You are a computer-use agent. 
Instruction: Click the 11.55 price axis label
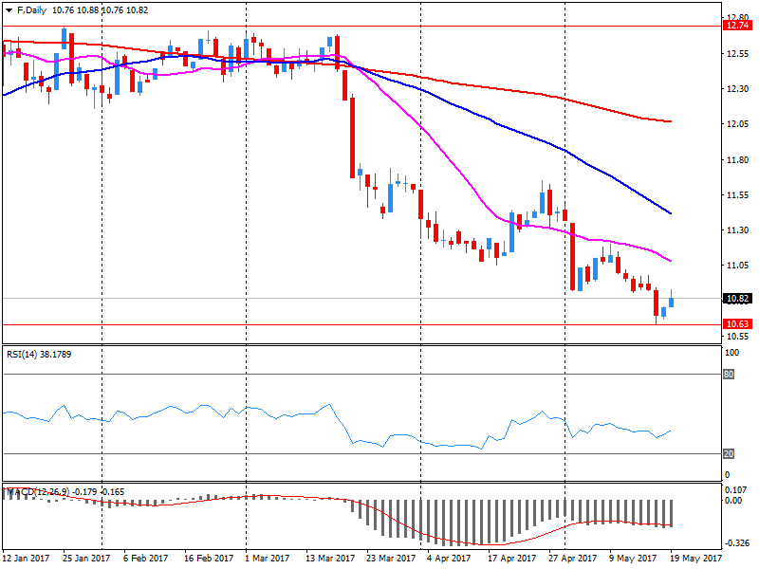738,195
